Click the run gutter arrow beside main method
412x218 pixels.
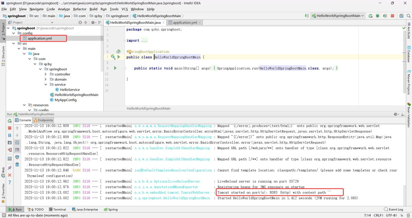point(115,68)
